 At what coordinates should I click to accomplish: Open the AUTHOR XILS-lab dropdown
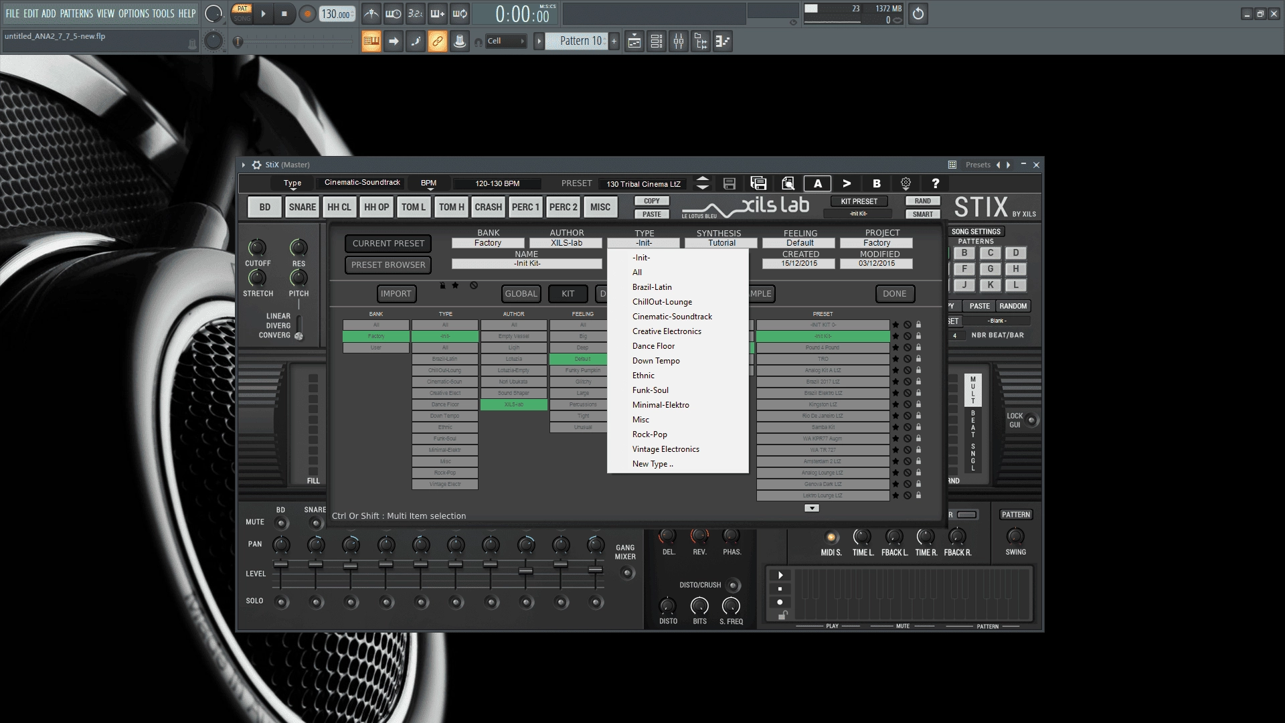(567, 243)
